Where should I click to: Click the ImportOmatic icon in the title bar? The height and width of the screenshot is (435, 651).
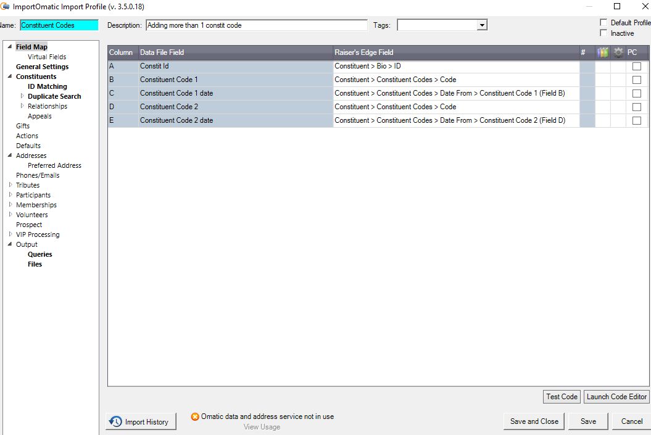click(x=6, y=6)
